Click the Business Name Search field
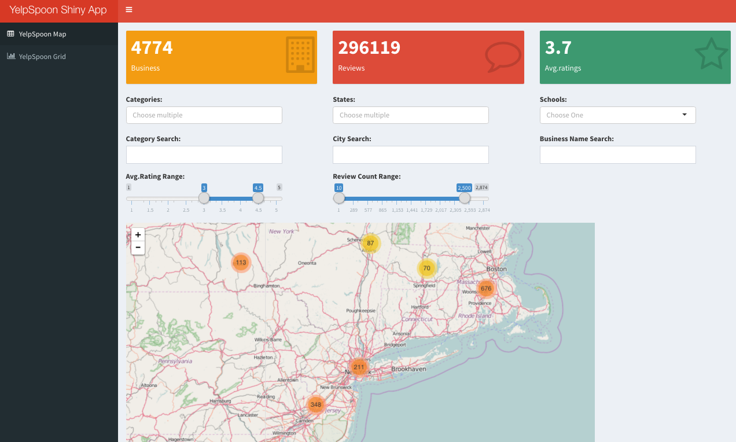 click(617, 154)
